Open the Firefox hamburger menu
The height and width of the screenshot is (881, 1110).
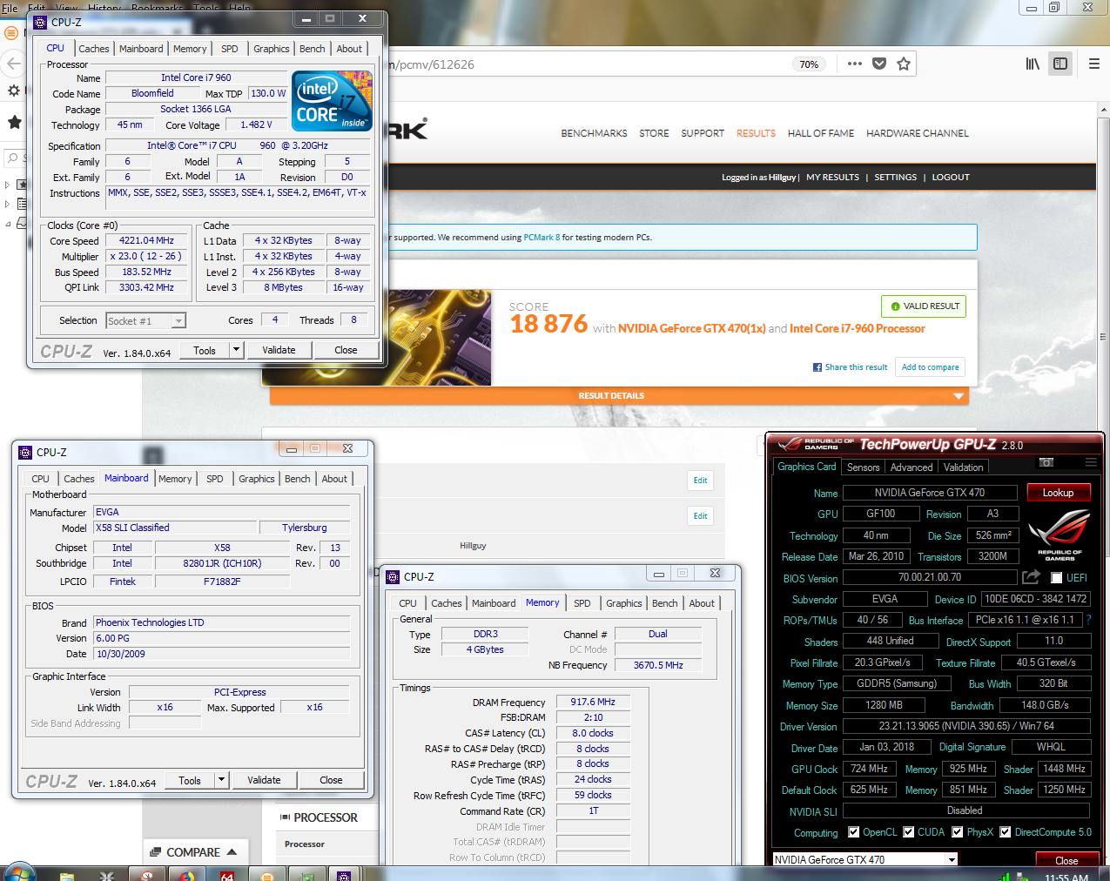[x=1094, y=64]
